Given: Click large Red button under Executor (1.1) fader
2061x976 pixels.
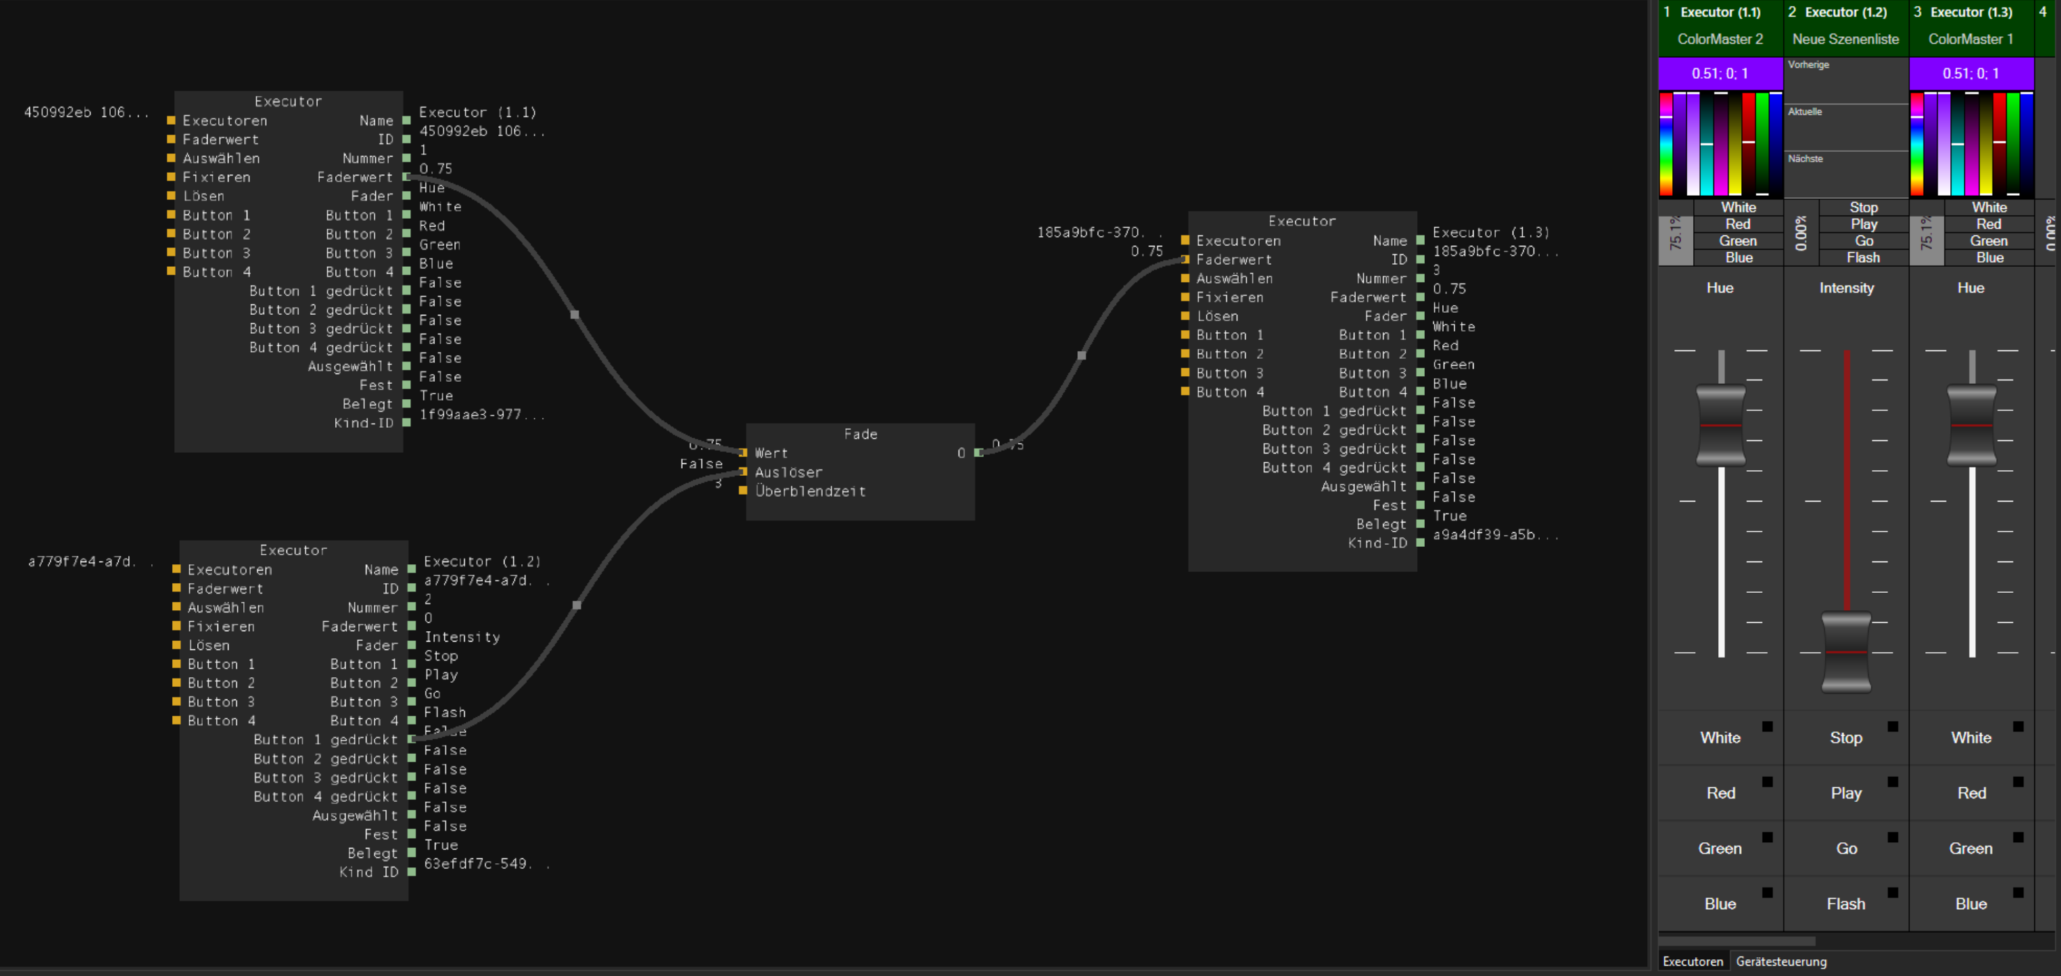Looking at the screenshot, I should coord(1720,793).
